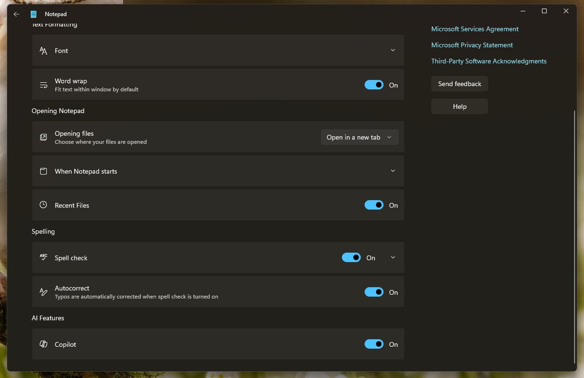584x378 pixels.
Task: Click the Opening files icon
Action: tap(43, 137)
